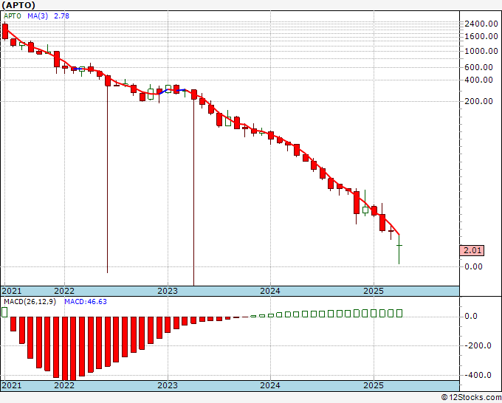The image size is (502, 403).
Task: Click the MACD axis label -400.0
Action: point(478,375)
